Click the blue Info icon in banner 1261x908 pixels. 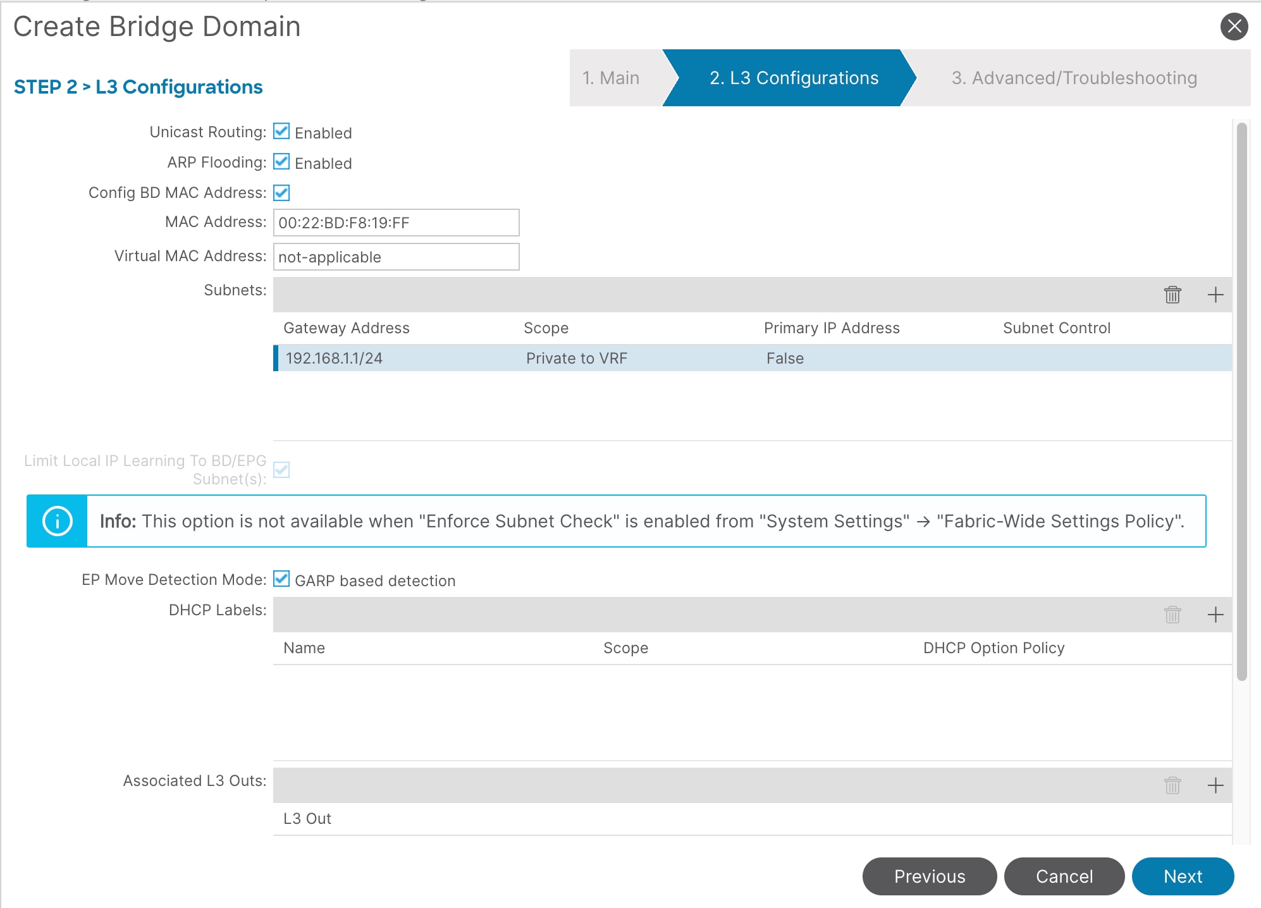[57, 521]
